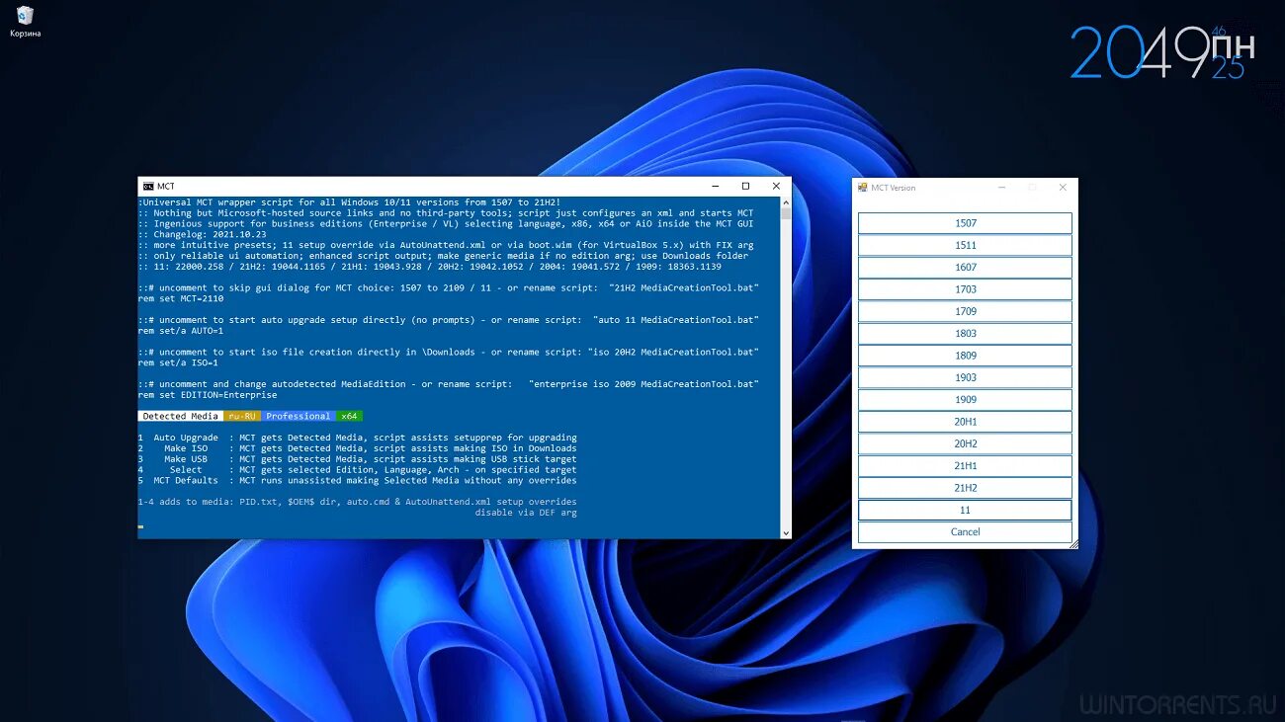
Task: Click the 'rem set/a AUTO=1' line
Action: (x=181, y=331)
